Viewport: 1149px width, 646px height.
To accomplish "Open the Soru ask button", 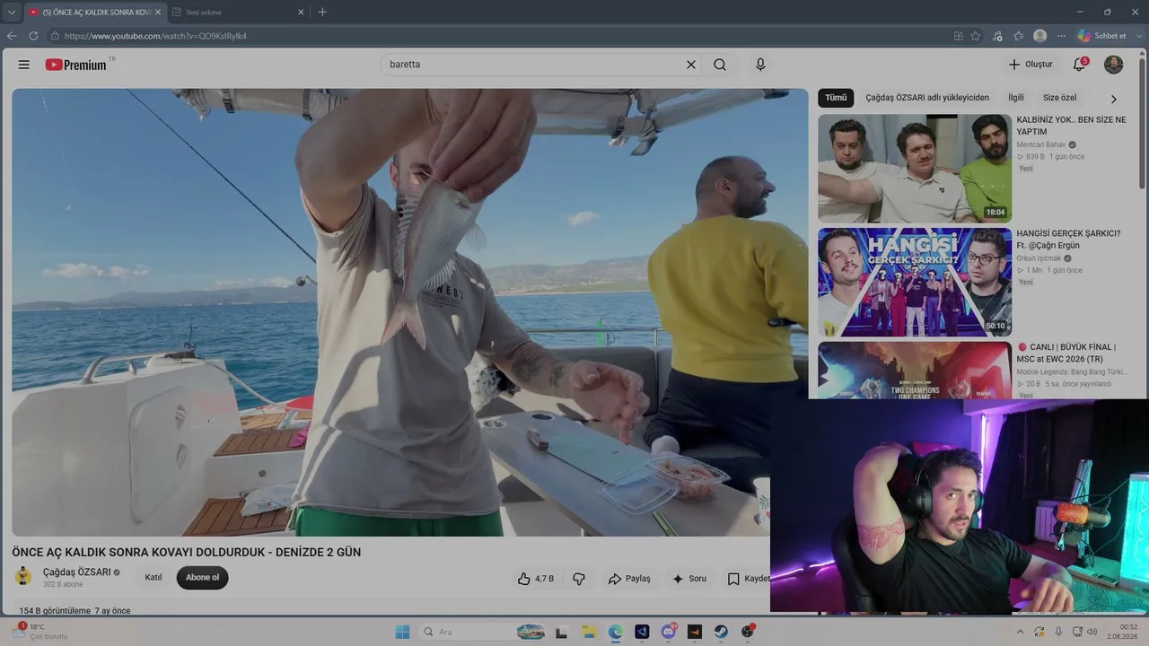I will click(689, 579).
